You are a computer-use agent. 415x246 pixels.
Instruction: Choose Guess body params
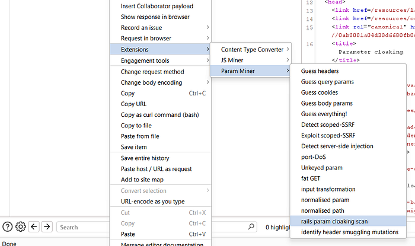348,103
